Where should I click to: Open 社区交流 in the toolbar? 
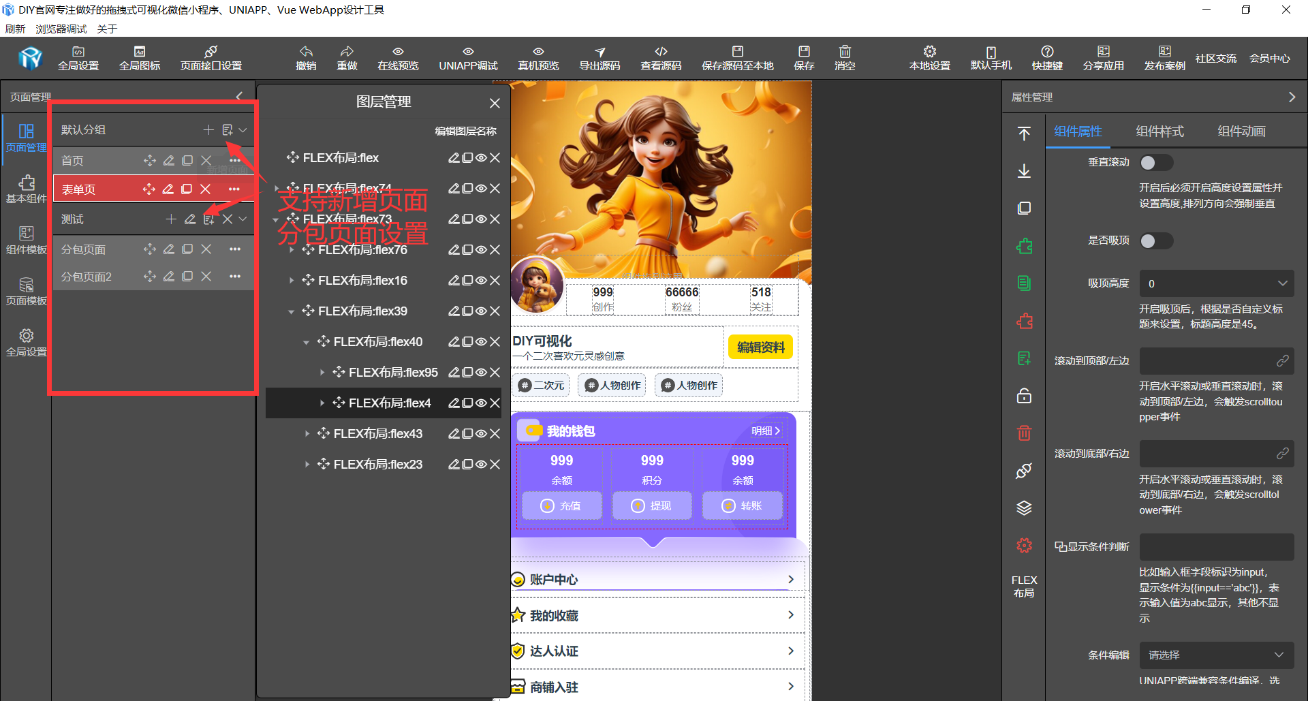pos(1216,59)
